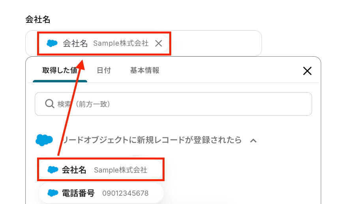Close the value picker panel with X
Viewport: 348px width, 204px height.
(307, 71)
